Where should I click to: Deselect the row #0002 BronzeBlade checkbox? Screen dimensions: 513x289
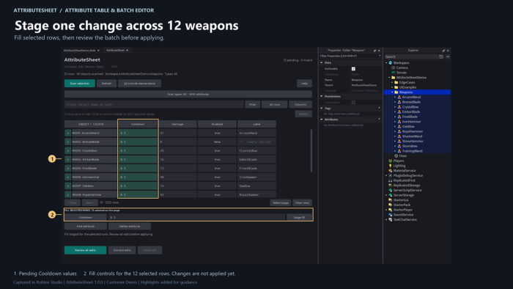coord(67,142)
